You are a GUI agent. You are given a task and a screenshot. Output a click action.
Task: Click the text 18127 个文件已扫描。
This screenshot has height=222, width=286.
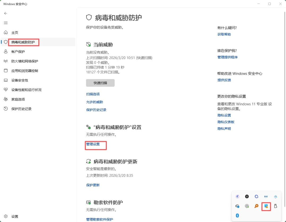coord(103,72)
